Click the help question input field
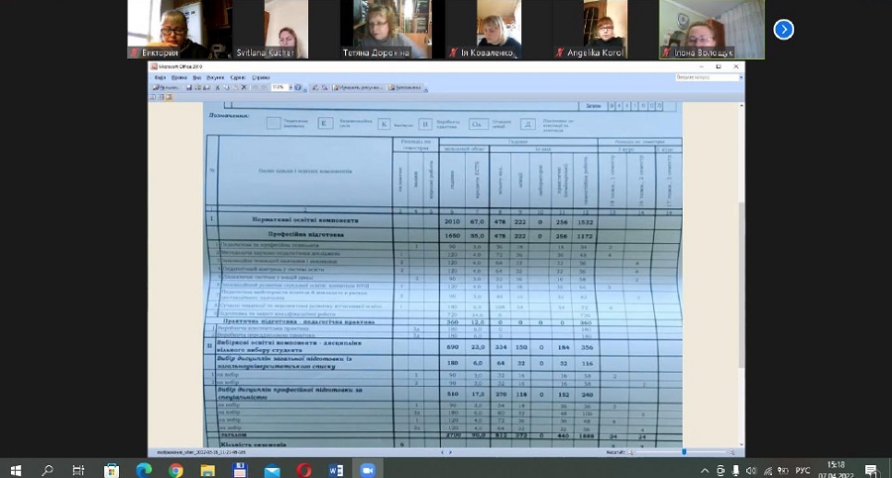Viewport: 892px width, 478px height. (x=706, y=76)
